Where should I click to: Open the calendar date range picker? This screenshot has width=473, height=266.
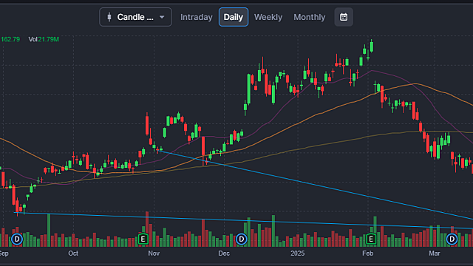tap(344, 17)
